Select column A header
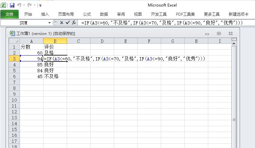This screenshot has width=255, height=148. [x=32, y=41]
